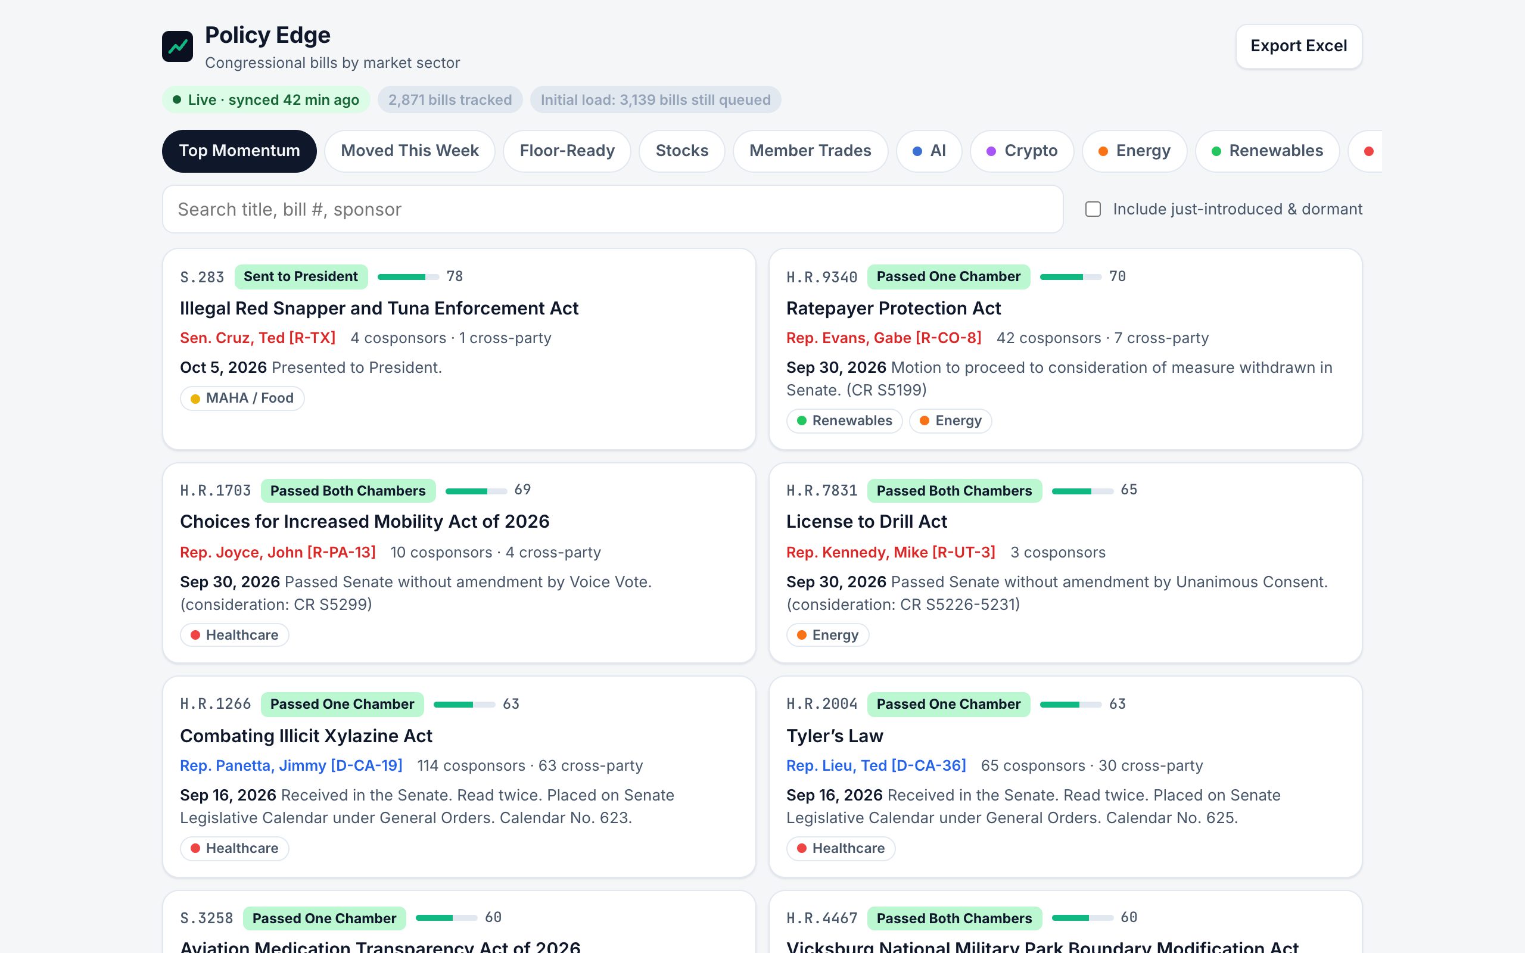Click the momentum bar scored 78
This screenshot has height=953, width=1525.
click(407, 277)
